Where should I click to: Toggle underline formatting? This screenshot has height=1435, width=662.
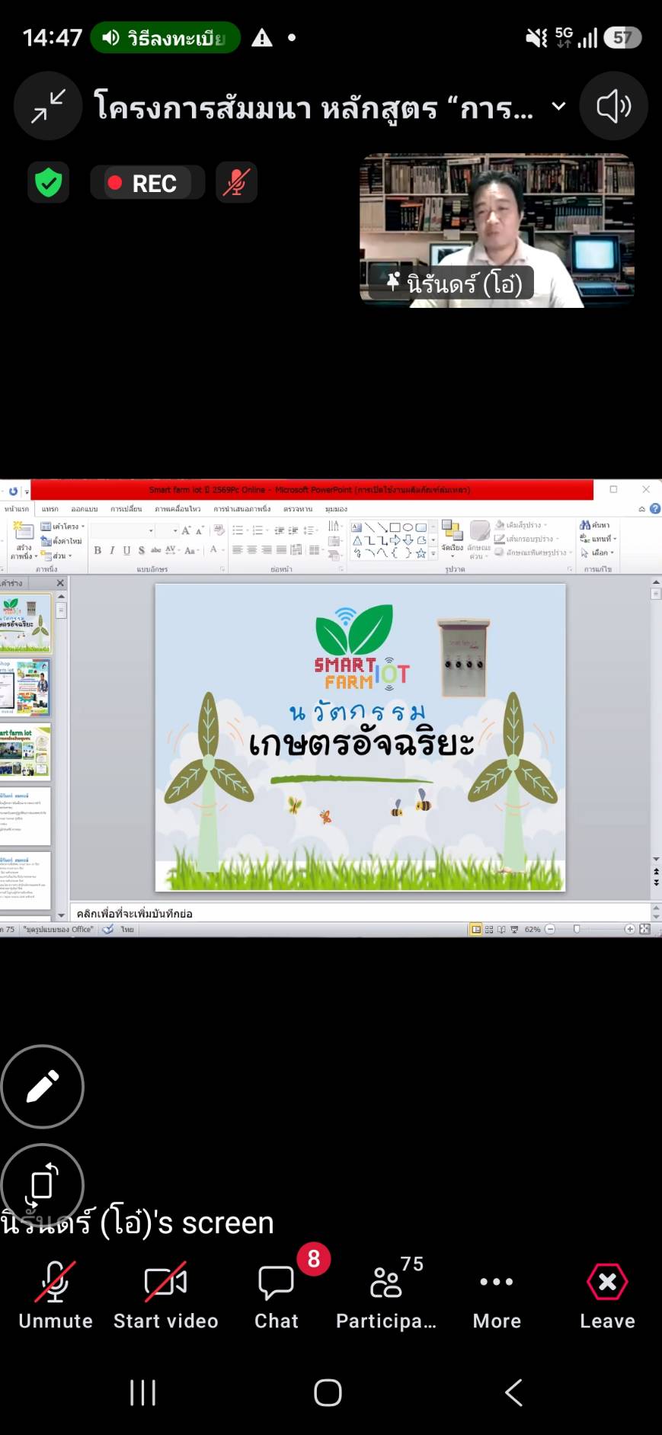click(126, 550)
